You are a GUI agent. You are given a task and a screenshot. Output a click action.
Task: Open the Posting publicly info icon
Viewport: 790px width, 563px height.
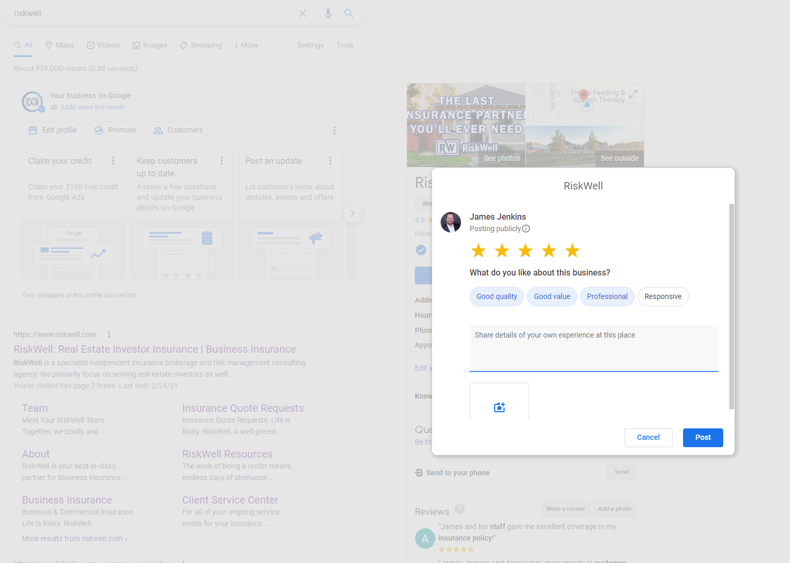pyautogui.click(x=526, y=229)
